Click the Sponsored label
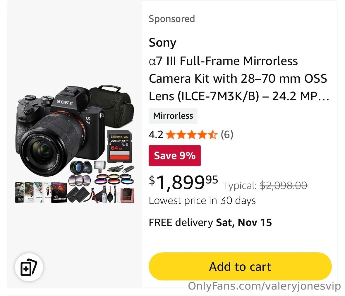Image resolution: width=345 pixels, height=296 pixels. tap(172, 19)
